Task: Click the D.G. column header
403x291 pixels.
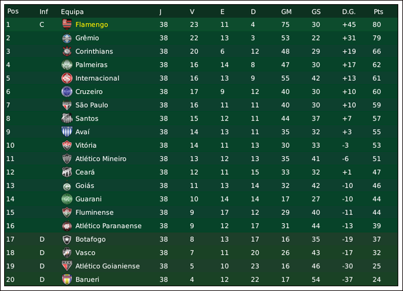Action: 348,11
